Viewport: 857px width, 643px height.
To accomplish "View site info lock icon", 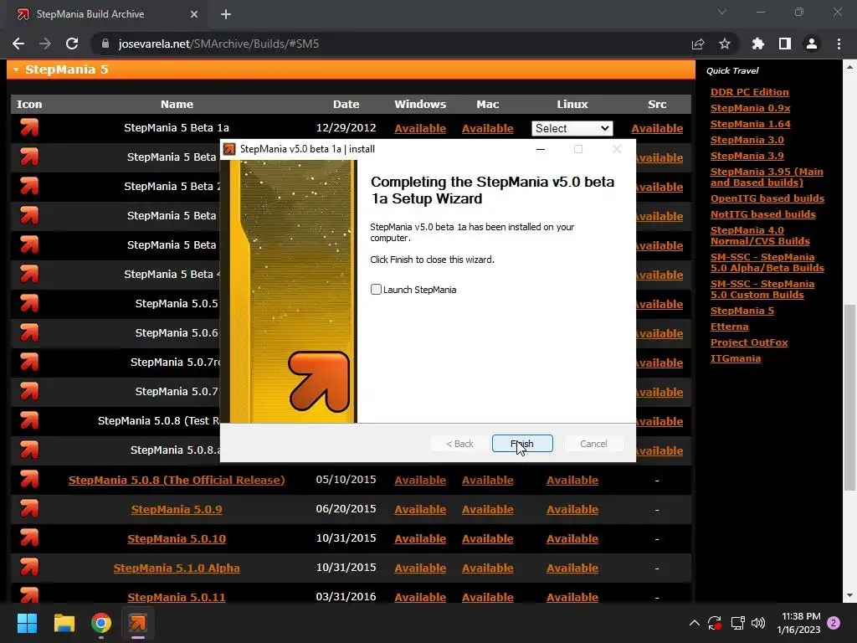I will pyautogui.click(x=105, y=44).
